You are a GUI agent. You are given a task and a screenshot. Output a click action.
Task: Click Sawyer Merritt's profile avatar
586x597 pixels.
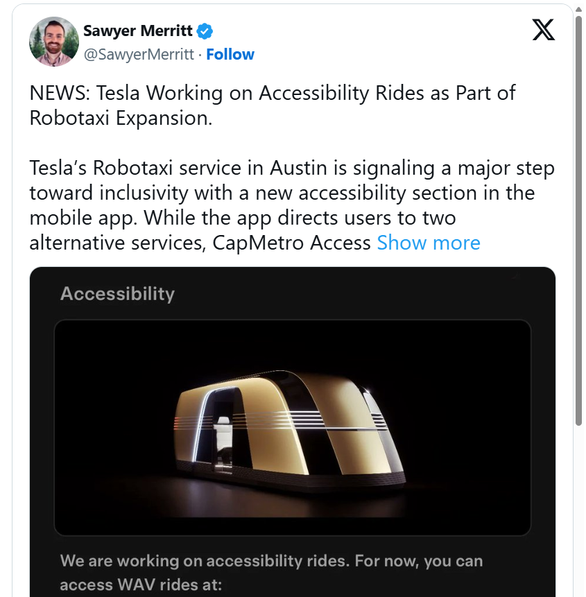(x=54, y=42)
